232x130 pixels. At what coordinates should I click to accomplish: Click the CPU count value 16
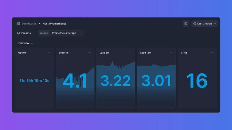(197, 81)
